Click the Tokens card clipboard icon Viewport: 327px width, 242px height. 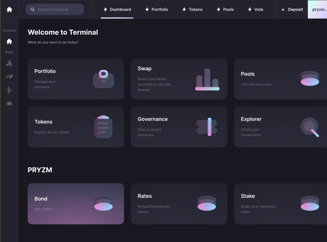pyautogui.click(x=103, y=127)
